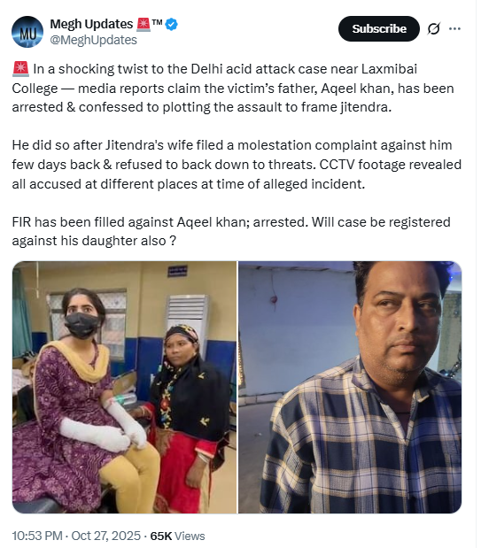This screenshot has width=481, height=548.
Task: Click the 10:53 PM timestamp
Action: tap(37, 536)
